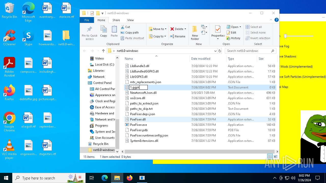Viewport: 326px width, 183px height.
Task: Click Select all in ribbon
Action: tap(254, 27)
